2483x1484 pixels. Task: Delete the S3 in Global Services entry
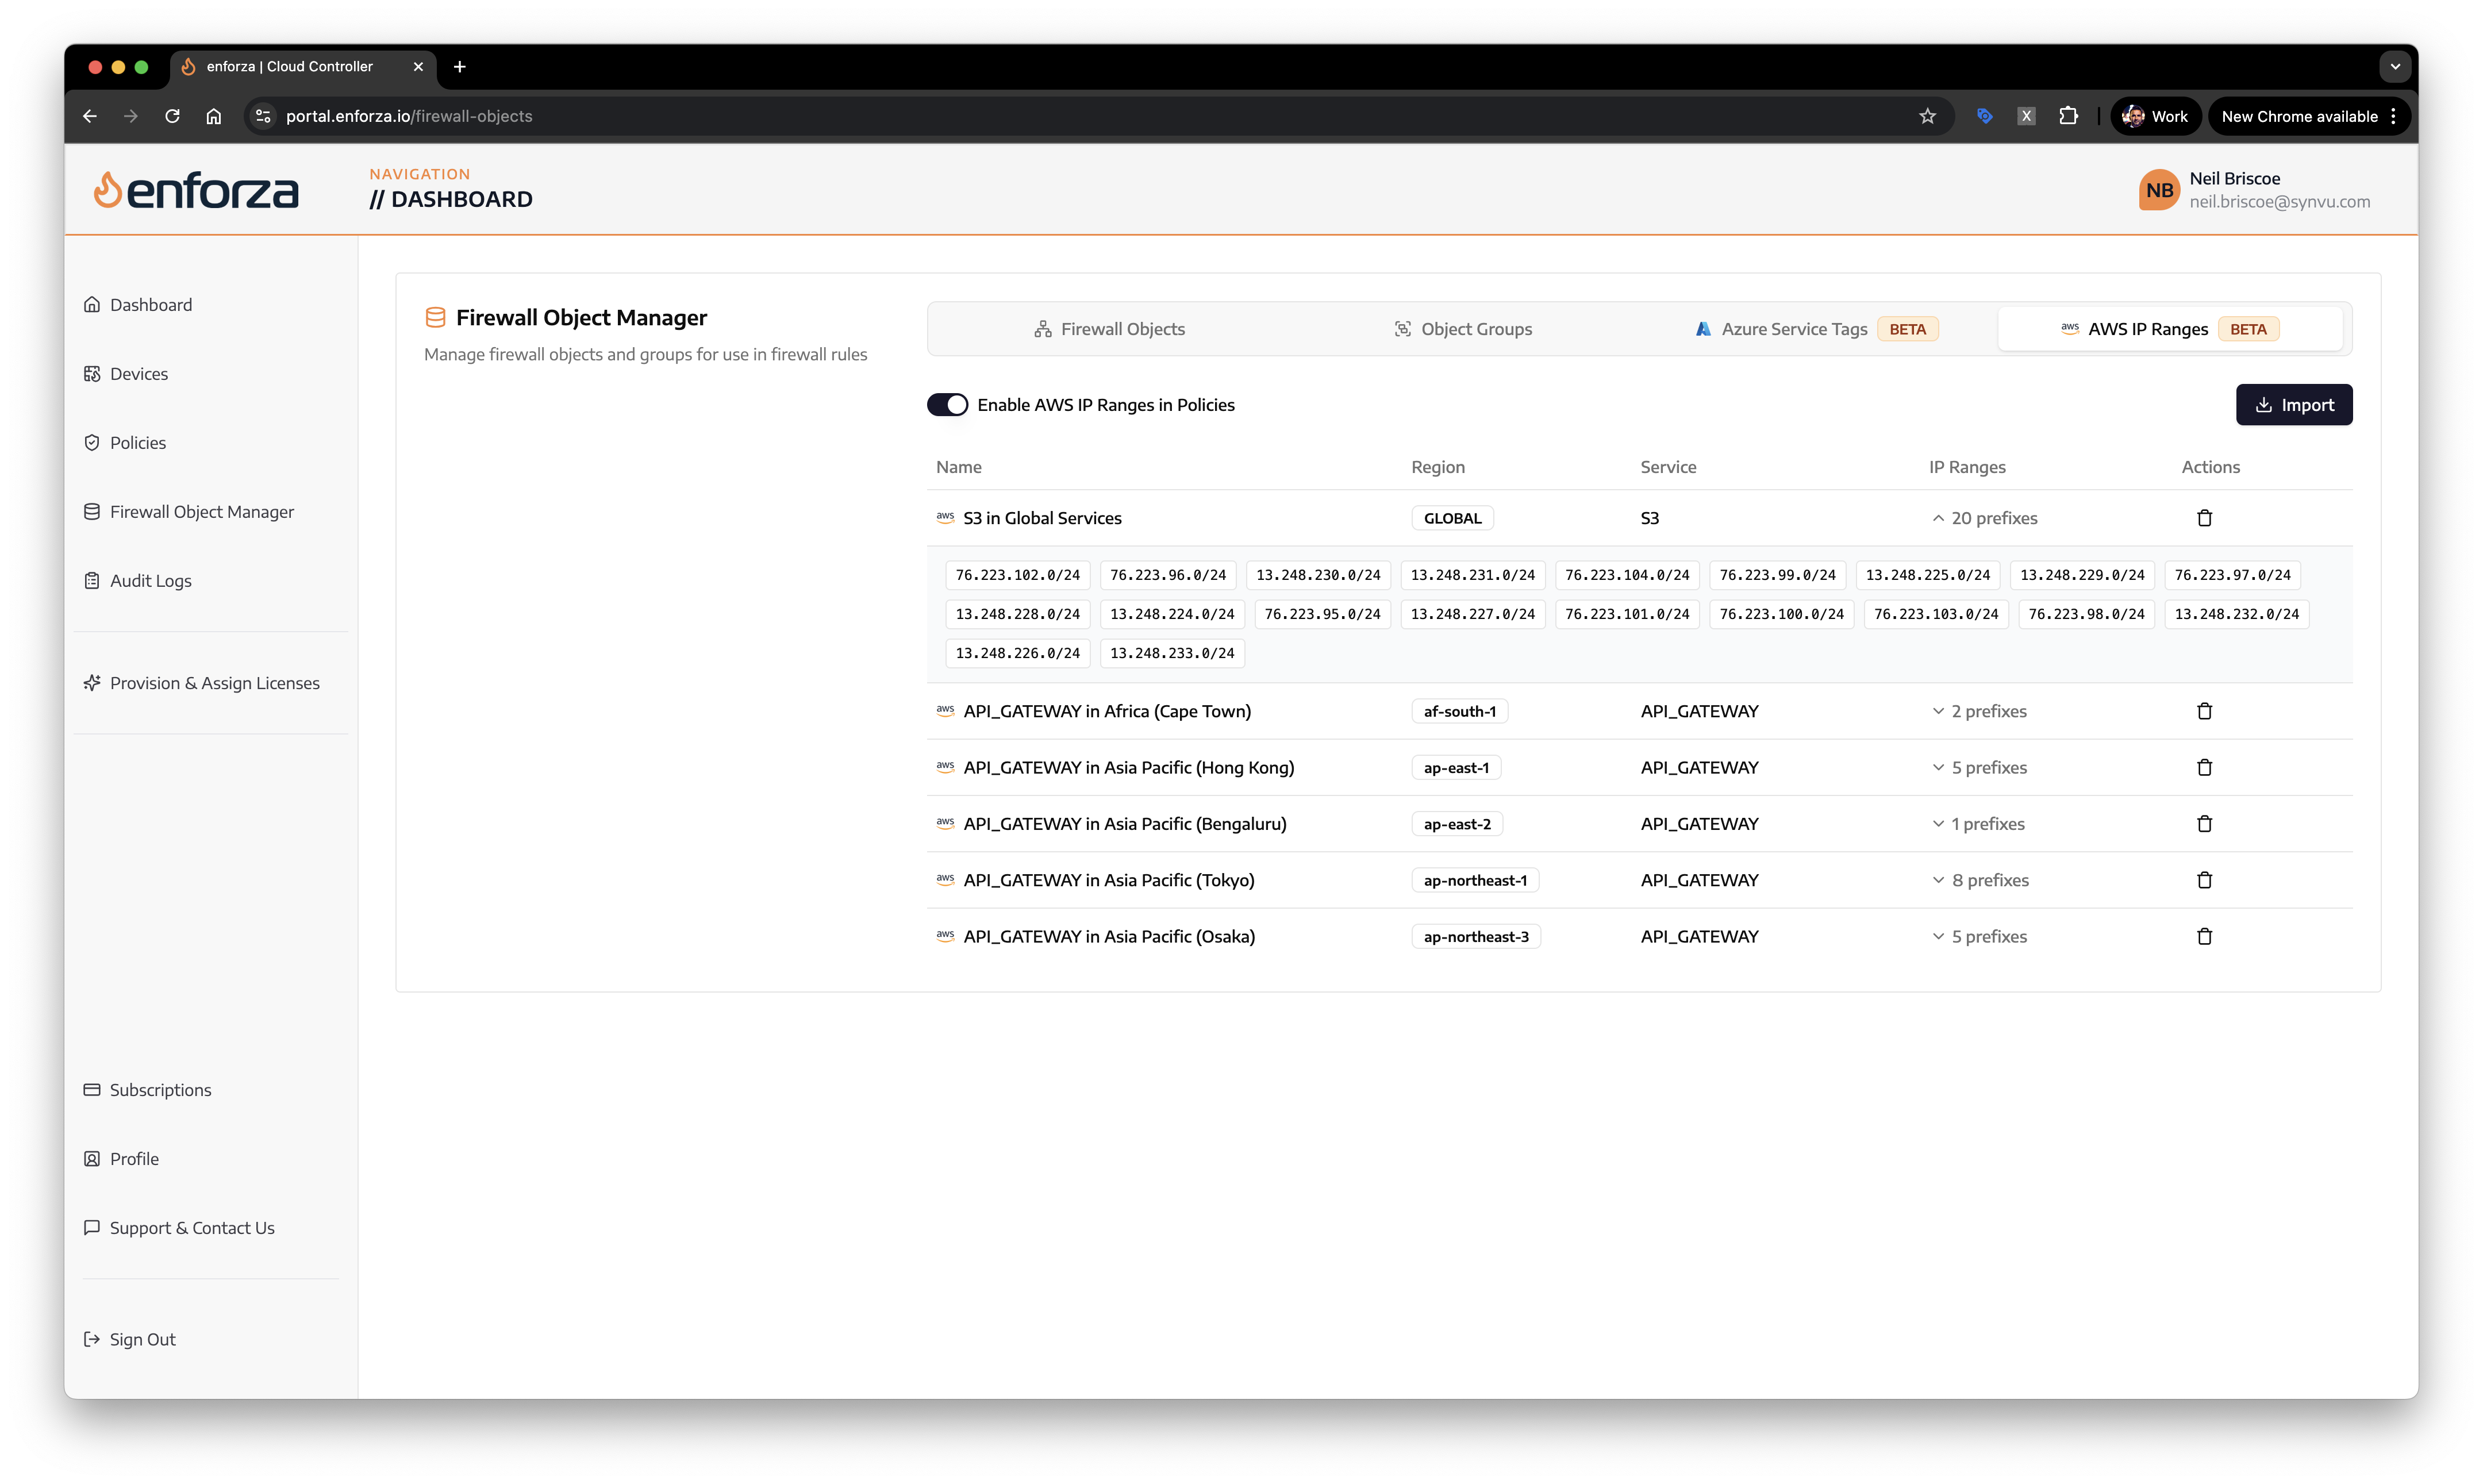[x=2204, y=518]
